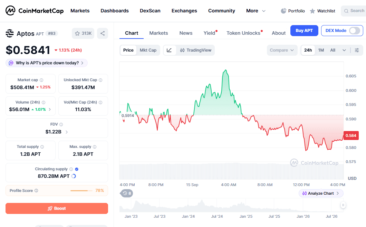Click the history clock badge showing 8

click(x=126, y=193)
